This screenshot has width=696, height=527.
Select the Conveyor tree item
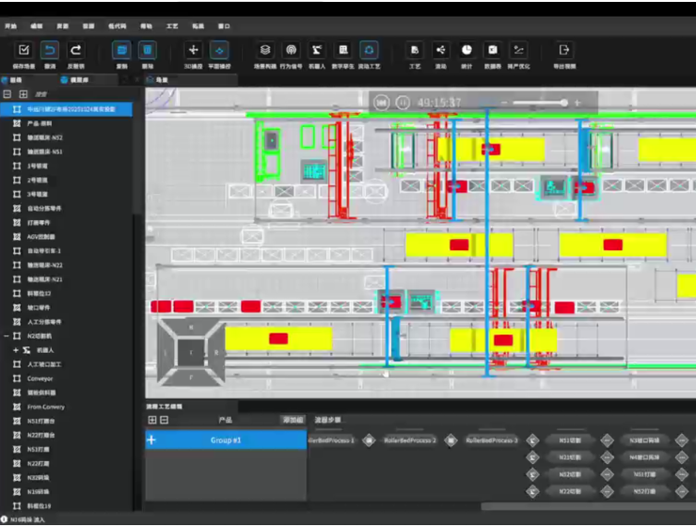coord(40,378)
